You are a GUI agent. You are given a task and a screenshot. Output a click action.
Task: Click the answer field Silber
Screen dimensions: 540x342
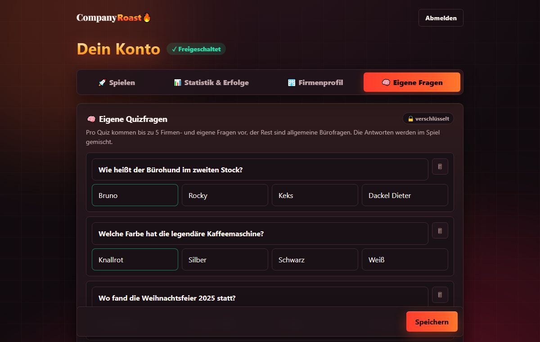point(225,260)
